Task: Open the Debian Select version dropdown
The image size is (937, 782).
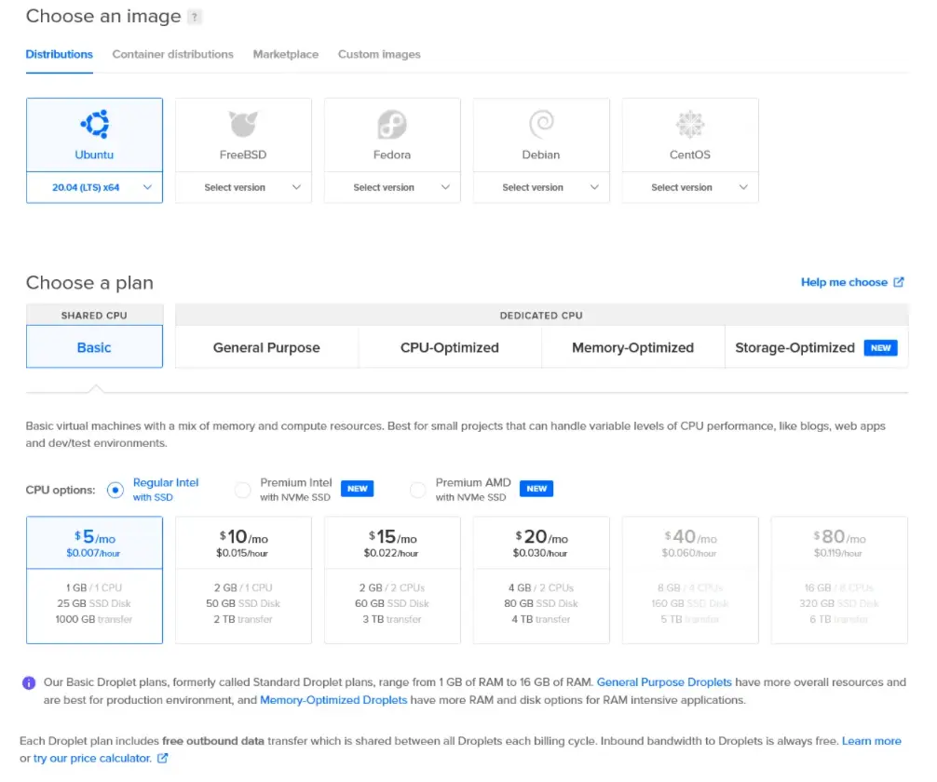Action: 541,187
